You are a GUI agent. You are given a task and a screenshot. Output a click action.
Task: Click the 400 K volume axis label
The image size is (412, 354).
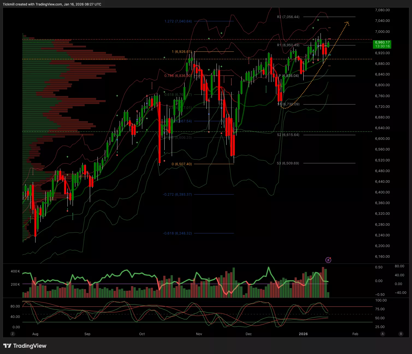tap(15, 271)
